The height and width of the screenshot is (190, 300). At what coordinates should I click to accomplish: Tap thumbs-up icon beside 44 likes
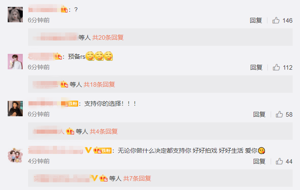point(279,161)
